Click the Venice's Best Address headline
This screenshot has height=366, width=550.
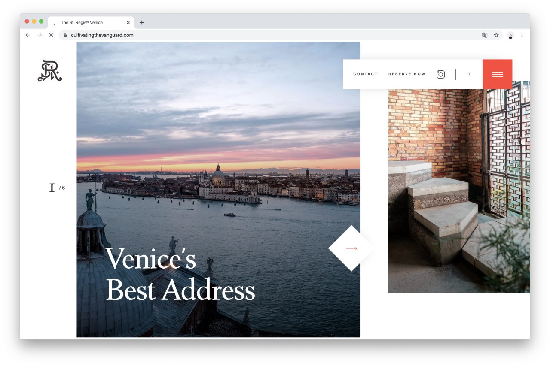coord(180,275)
